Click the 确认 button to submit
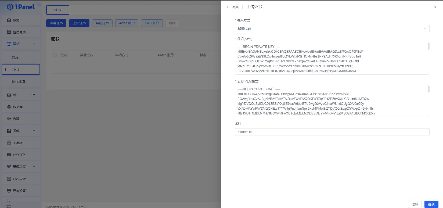This screenshot has width=443, height=208. point(431,204)
